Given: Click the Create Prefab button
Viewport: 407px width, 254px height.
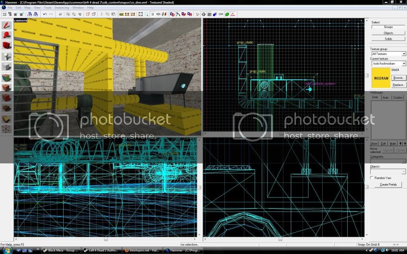Looking at the screenshot, I should click(x=388, y=184).
